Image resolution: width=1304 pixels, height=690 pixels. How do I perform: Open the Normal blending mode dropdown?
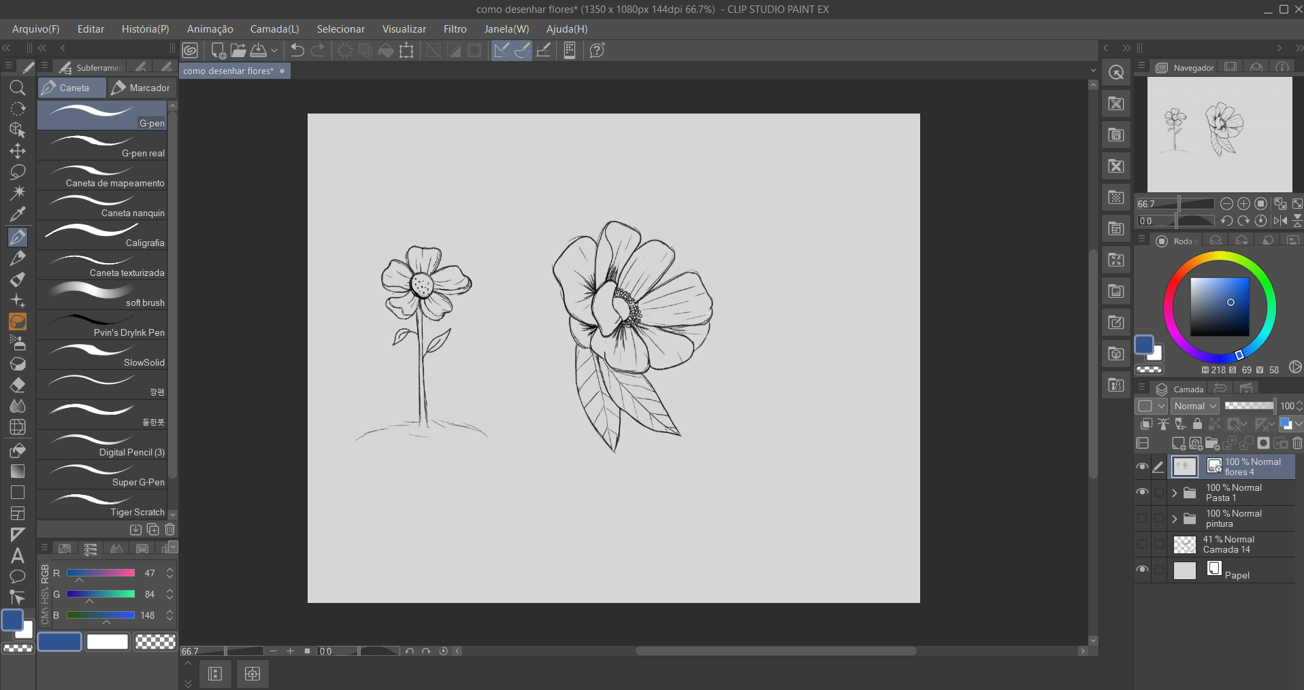click(x=1195, y=406)
